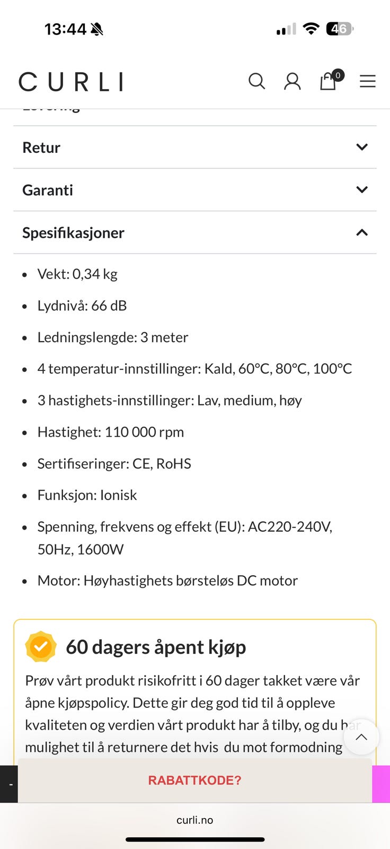
Task: Tap the pink tab at bottom right
Action: click(x=381, y=784)
